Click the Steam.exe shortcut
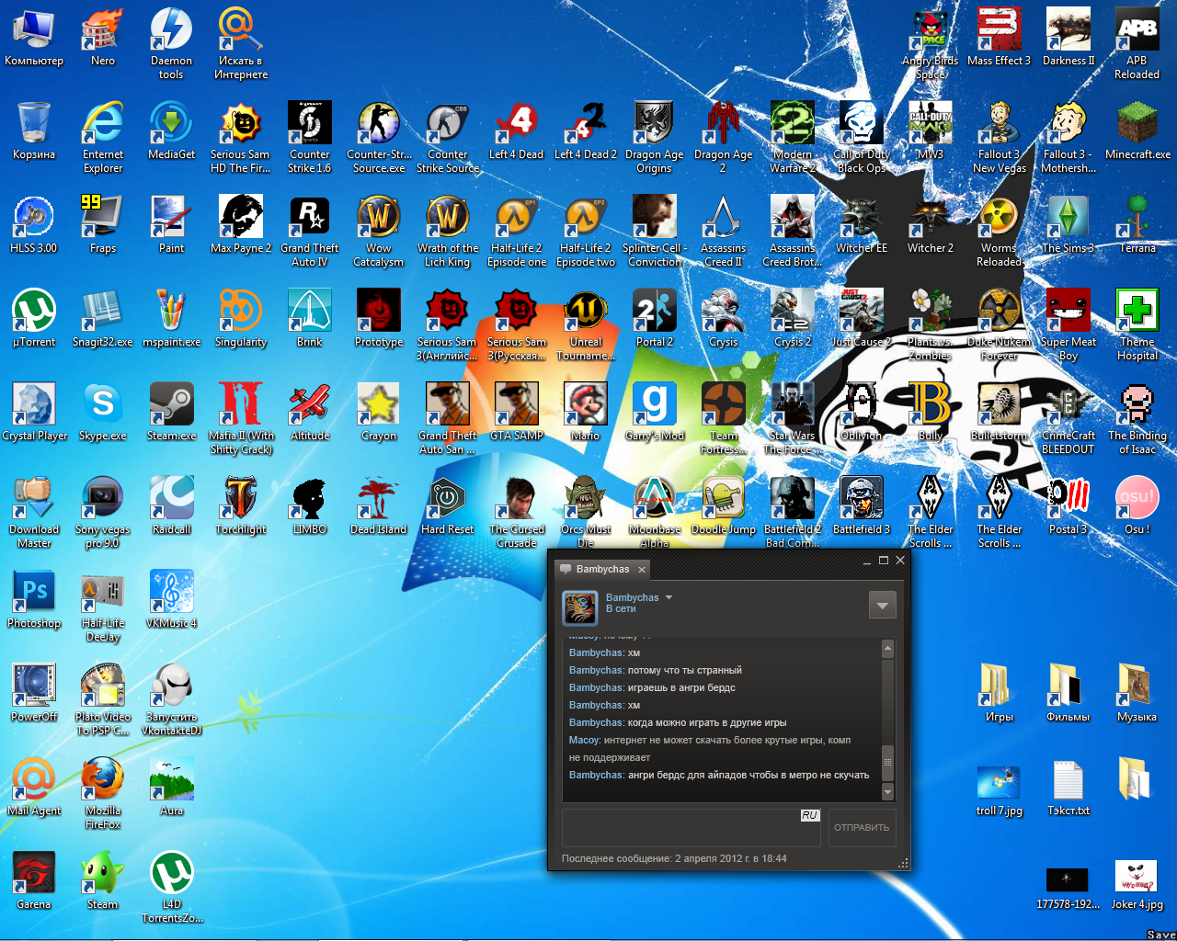This screenshot has height=941, width=1177. (172, 412)
